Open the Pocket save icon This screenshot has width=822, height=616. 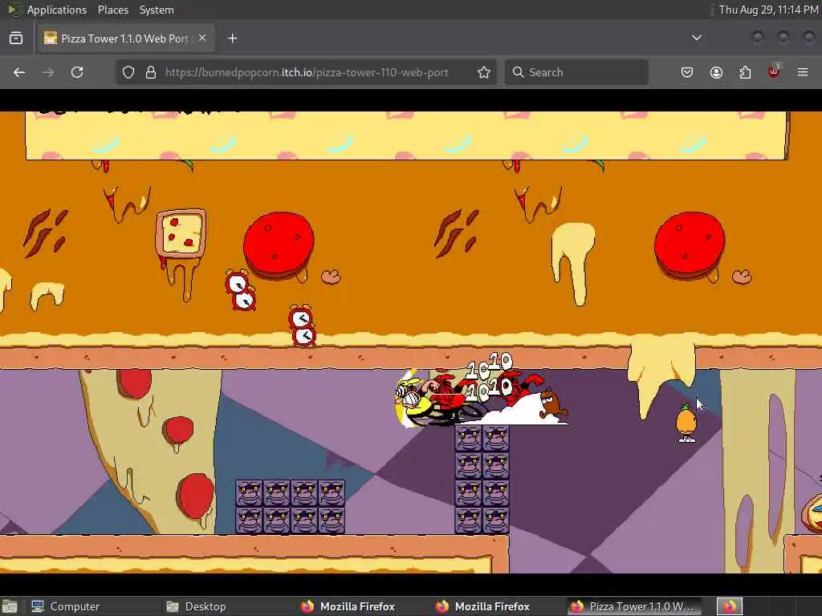687,72
